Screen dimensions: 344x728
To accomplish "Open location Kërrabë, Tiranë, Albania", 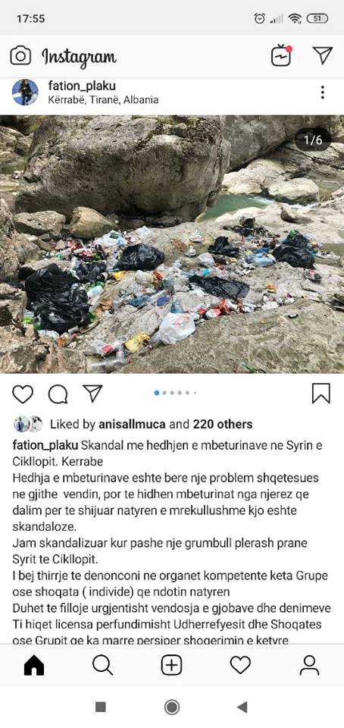I will coord(103,99).
